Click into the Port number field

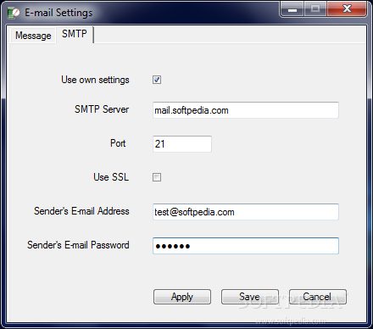pyautogui.click(x=182, y=144)
